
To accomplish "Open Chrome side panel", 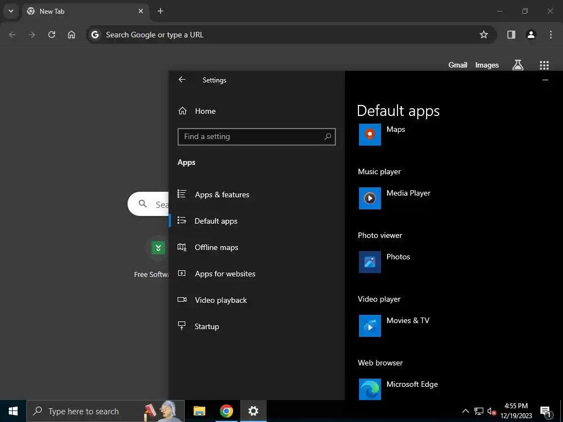I will pos(511,35).
